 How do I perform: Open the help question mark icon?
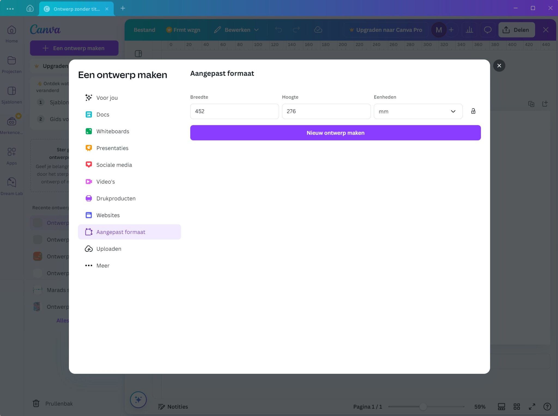click(x=547, y=406)
